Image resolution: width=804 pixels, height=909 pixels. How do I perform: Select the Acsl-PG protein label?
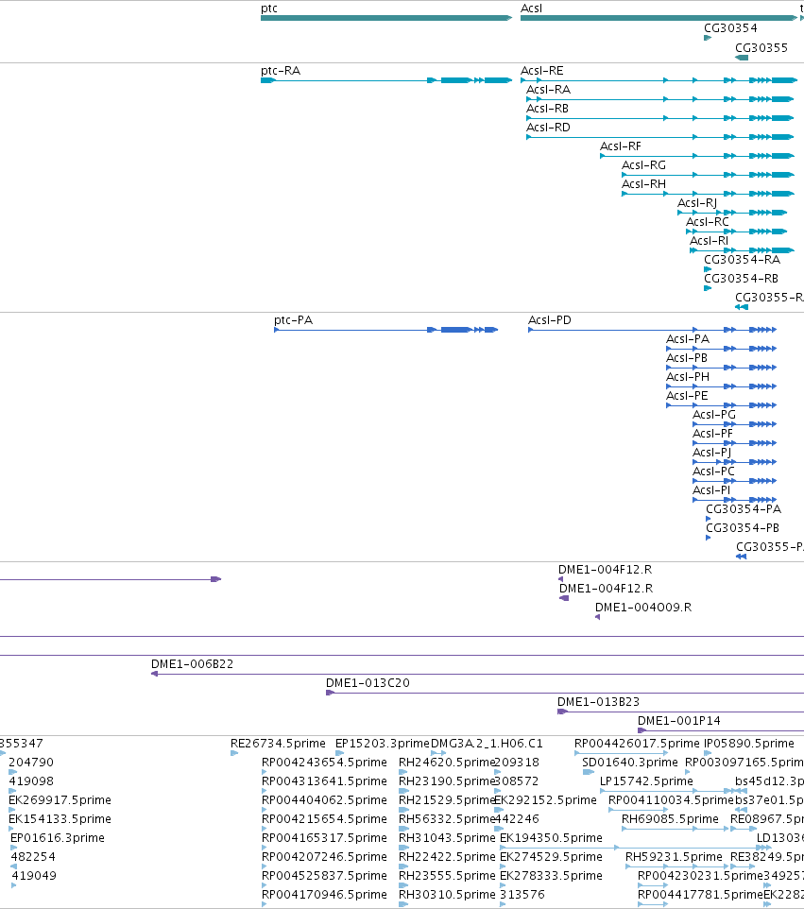(x=714, y=415)
